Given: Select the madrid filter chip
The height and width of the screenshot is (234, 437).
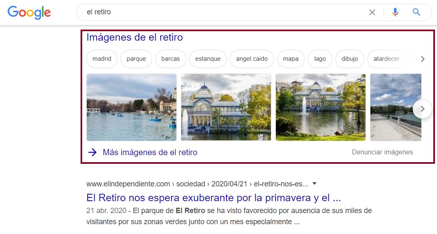Looking at the screenshot, I should (102, 59).
